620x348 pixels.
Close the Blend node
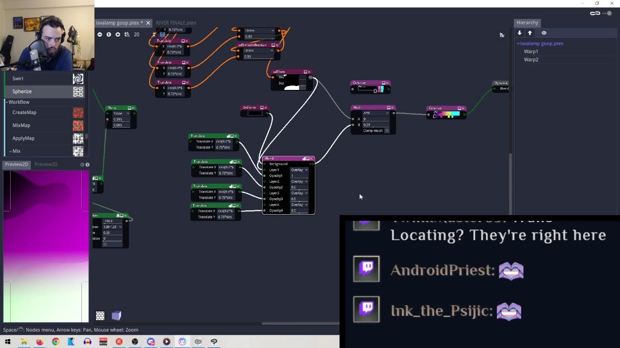(311, 159)
